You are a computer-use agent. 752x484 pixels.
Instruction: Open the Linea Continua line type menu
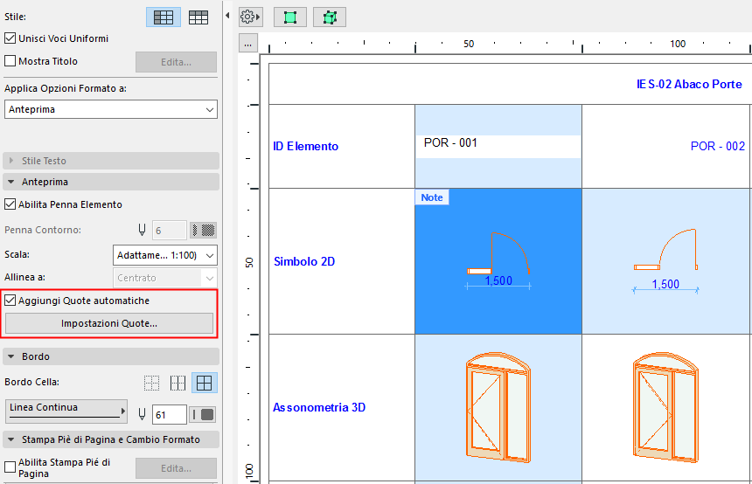pyautogui.click(x=66, y=411)
